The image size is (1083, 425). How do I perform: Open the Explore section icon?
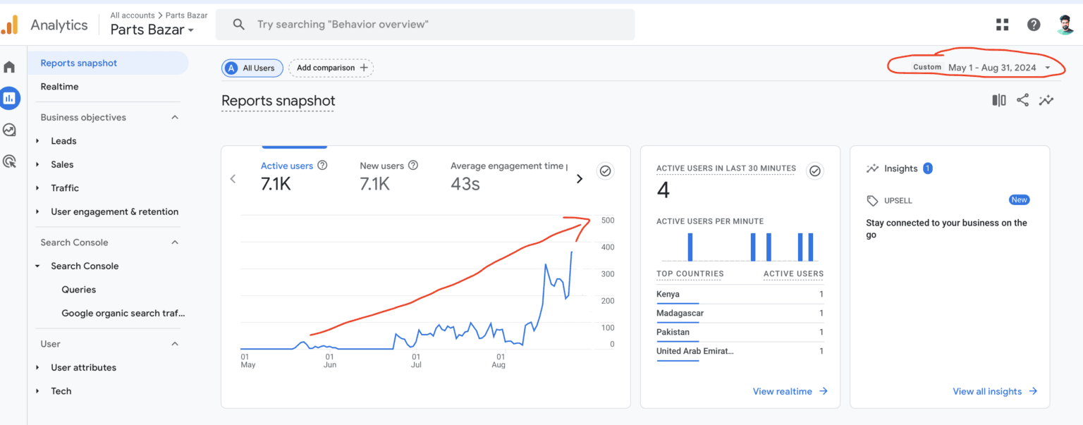10,130
